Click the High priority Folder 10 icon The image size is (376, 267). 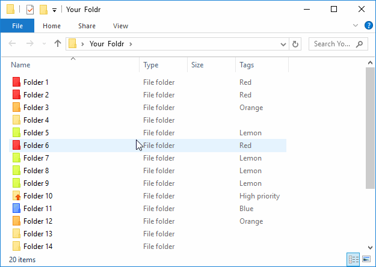tap(16, 196)
